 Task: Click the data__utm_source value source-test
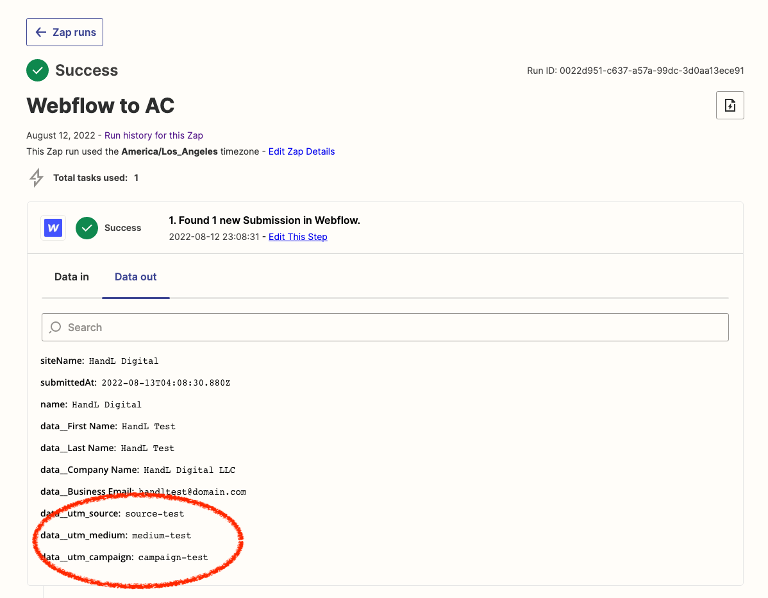click(154, 513)
